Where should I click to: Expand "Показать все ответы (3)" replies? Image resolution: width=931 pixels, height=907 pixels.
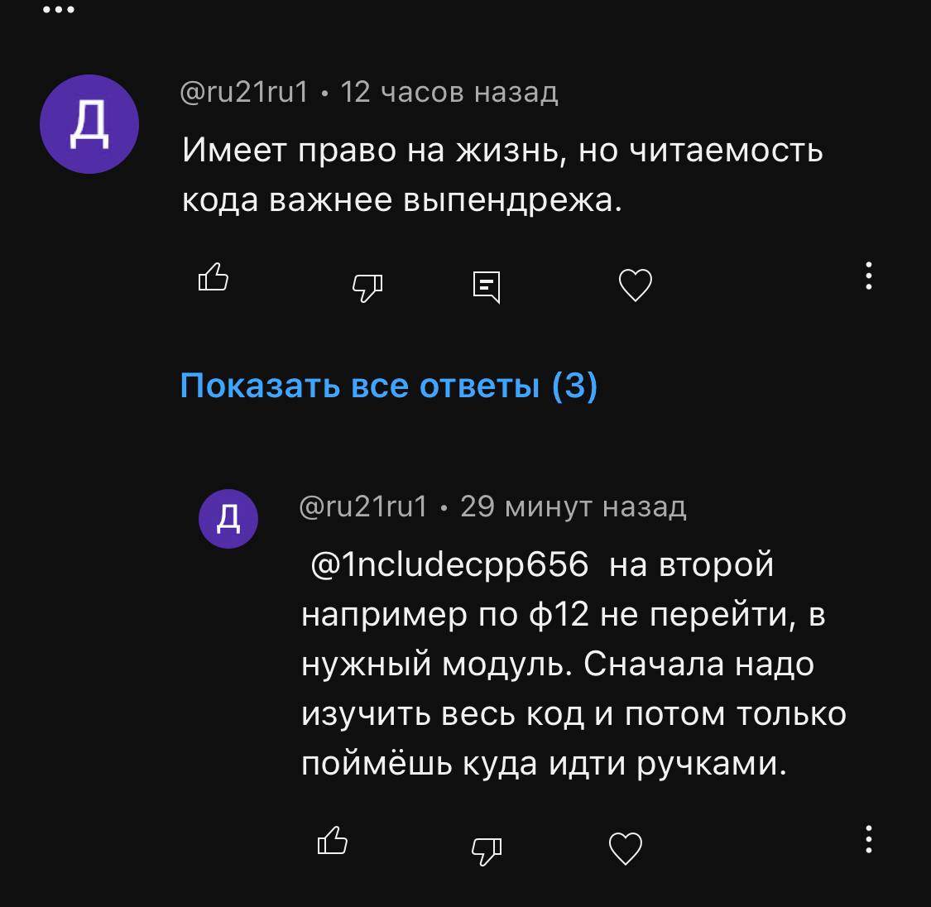(389, 386)
